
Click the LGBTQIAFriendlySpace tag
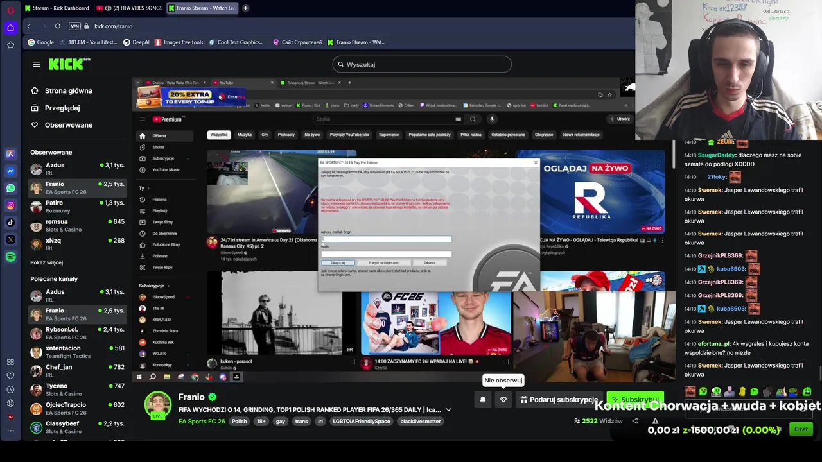pos(362,422)
